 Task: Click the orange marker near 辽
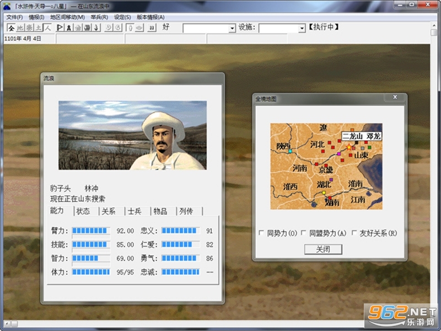pos(352,130)
